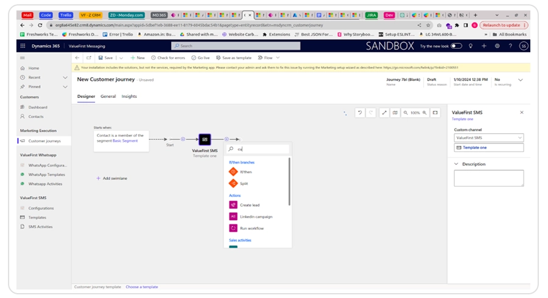The width and height of the screenshot is (548, 298).
Task: Close the ValueFirst SMS properties panel
Action: pyautogui.click(x=521, y=113)
